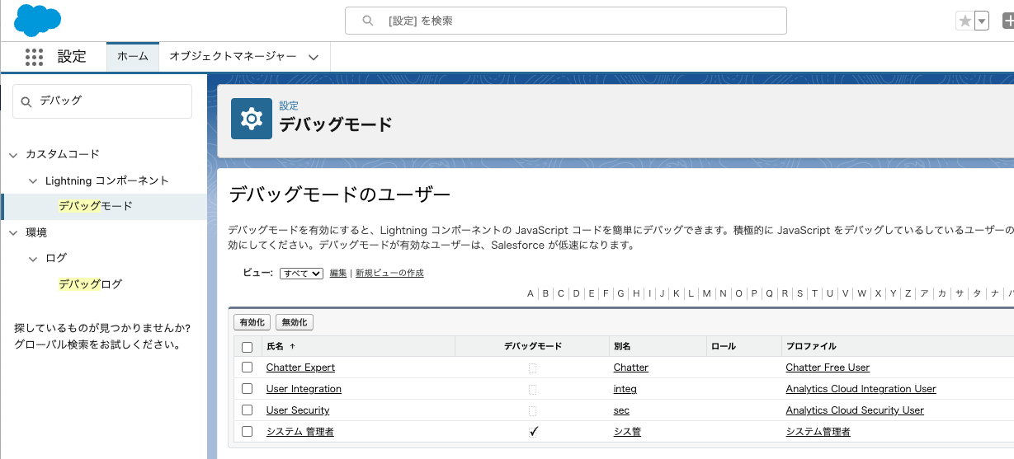The height and width of the screenshot is (459, 1014).
Task: Open the システム管理者 profile link
Action: [x=818, y=432]
